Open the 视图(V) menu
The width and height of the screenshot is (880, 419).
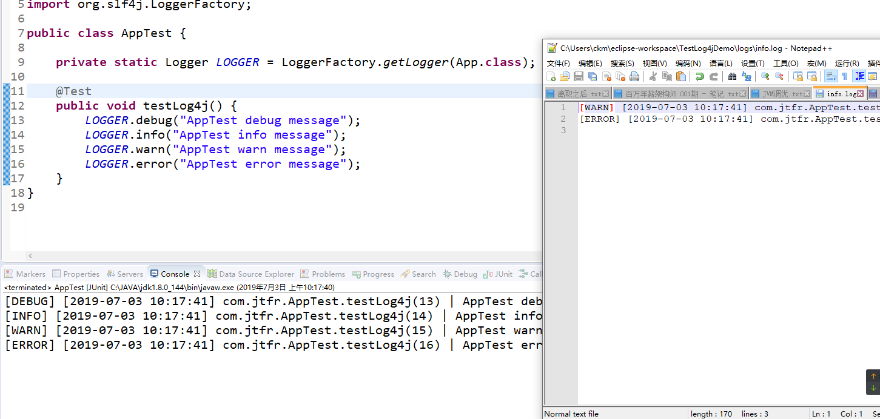tap(655, 64)
